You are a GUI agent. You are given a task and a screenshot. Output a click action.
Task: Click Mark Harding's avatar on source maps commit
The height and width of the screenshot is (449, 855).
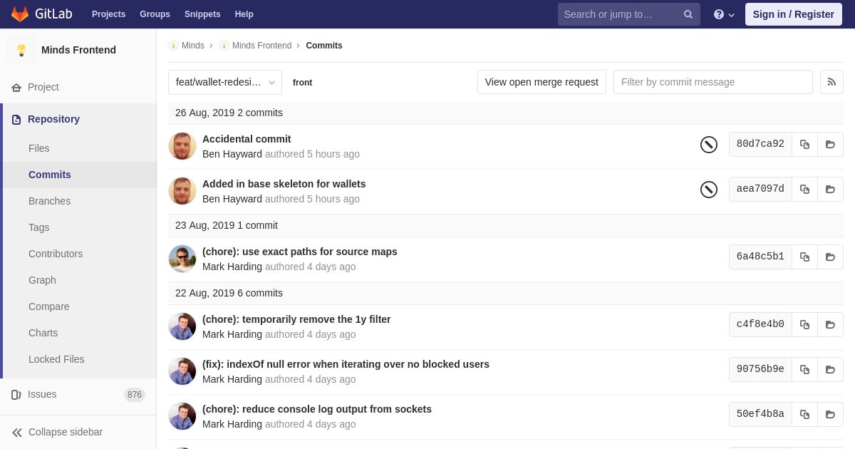(x=182, y=259)
